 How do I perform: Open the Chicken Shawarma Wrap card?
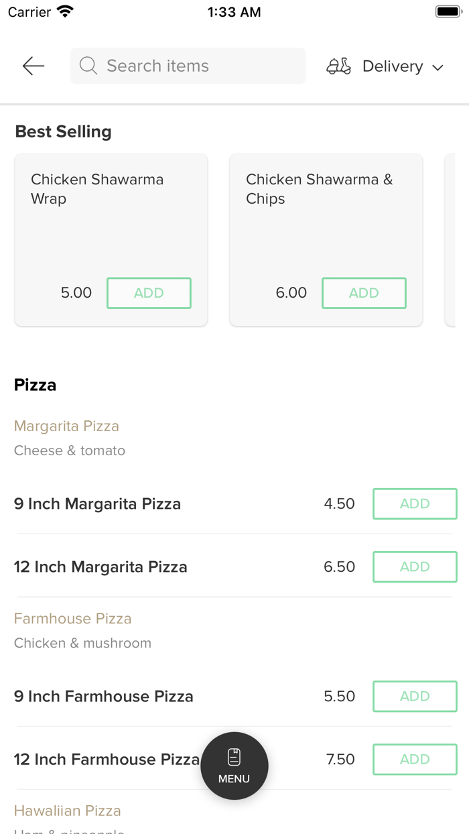111,240
